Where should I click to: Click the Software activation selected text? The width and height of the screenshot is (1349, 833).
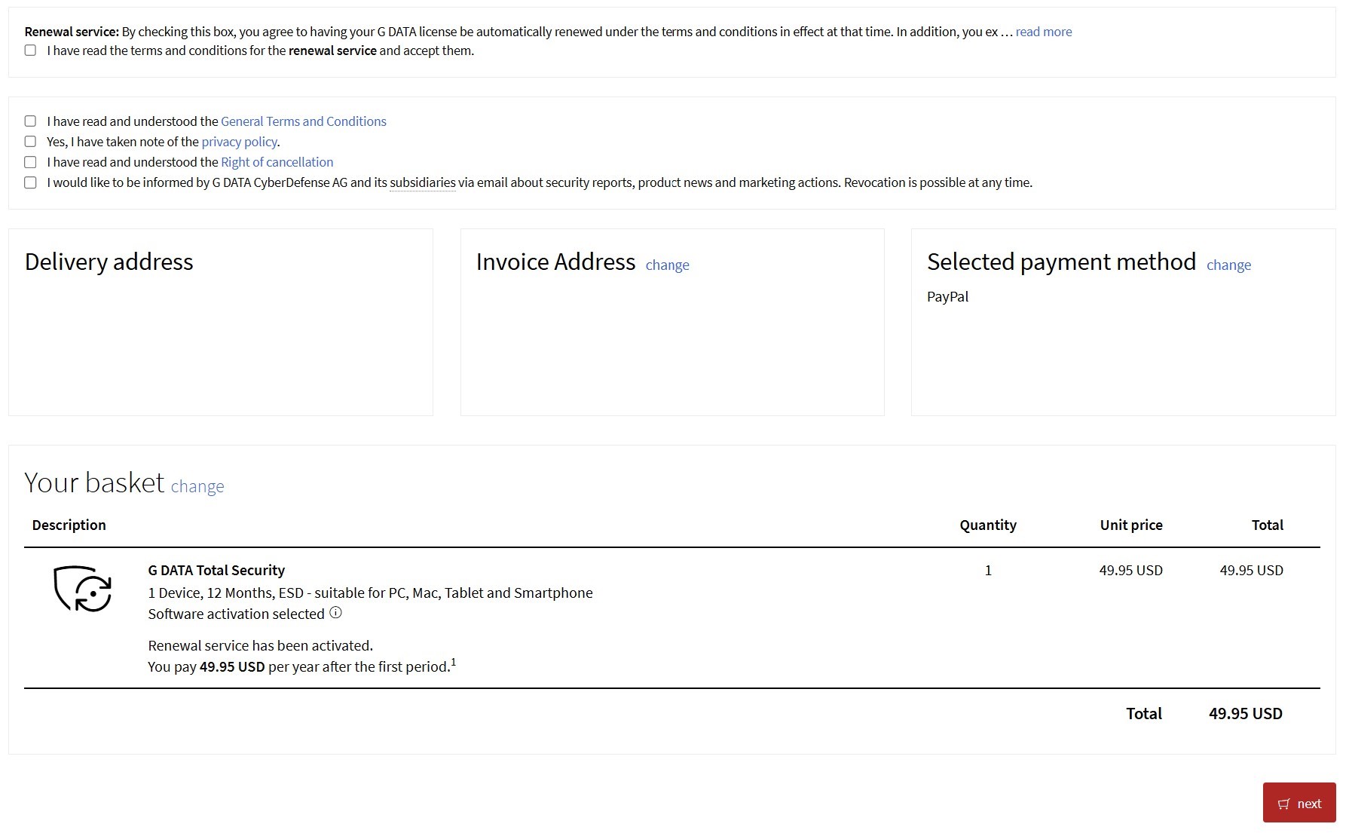[237, 614]
